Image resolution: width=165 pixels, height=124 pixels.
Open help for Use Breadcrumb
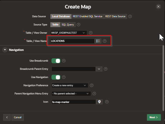tap(64, 61)
